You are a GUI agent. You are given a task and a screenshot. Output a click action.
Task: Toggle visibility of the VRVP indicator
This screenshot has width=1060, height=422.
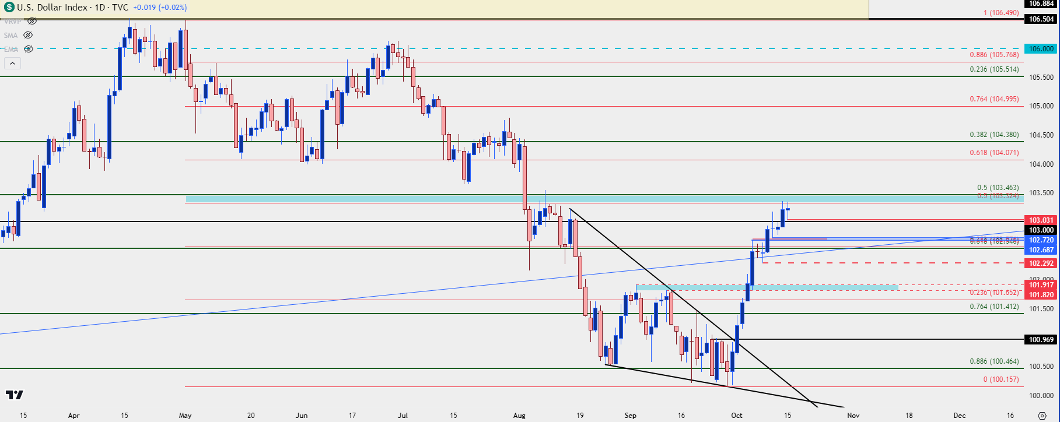pos(32,21)
